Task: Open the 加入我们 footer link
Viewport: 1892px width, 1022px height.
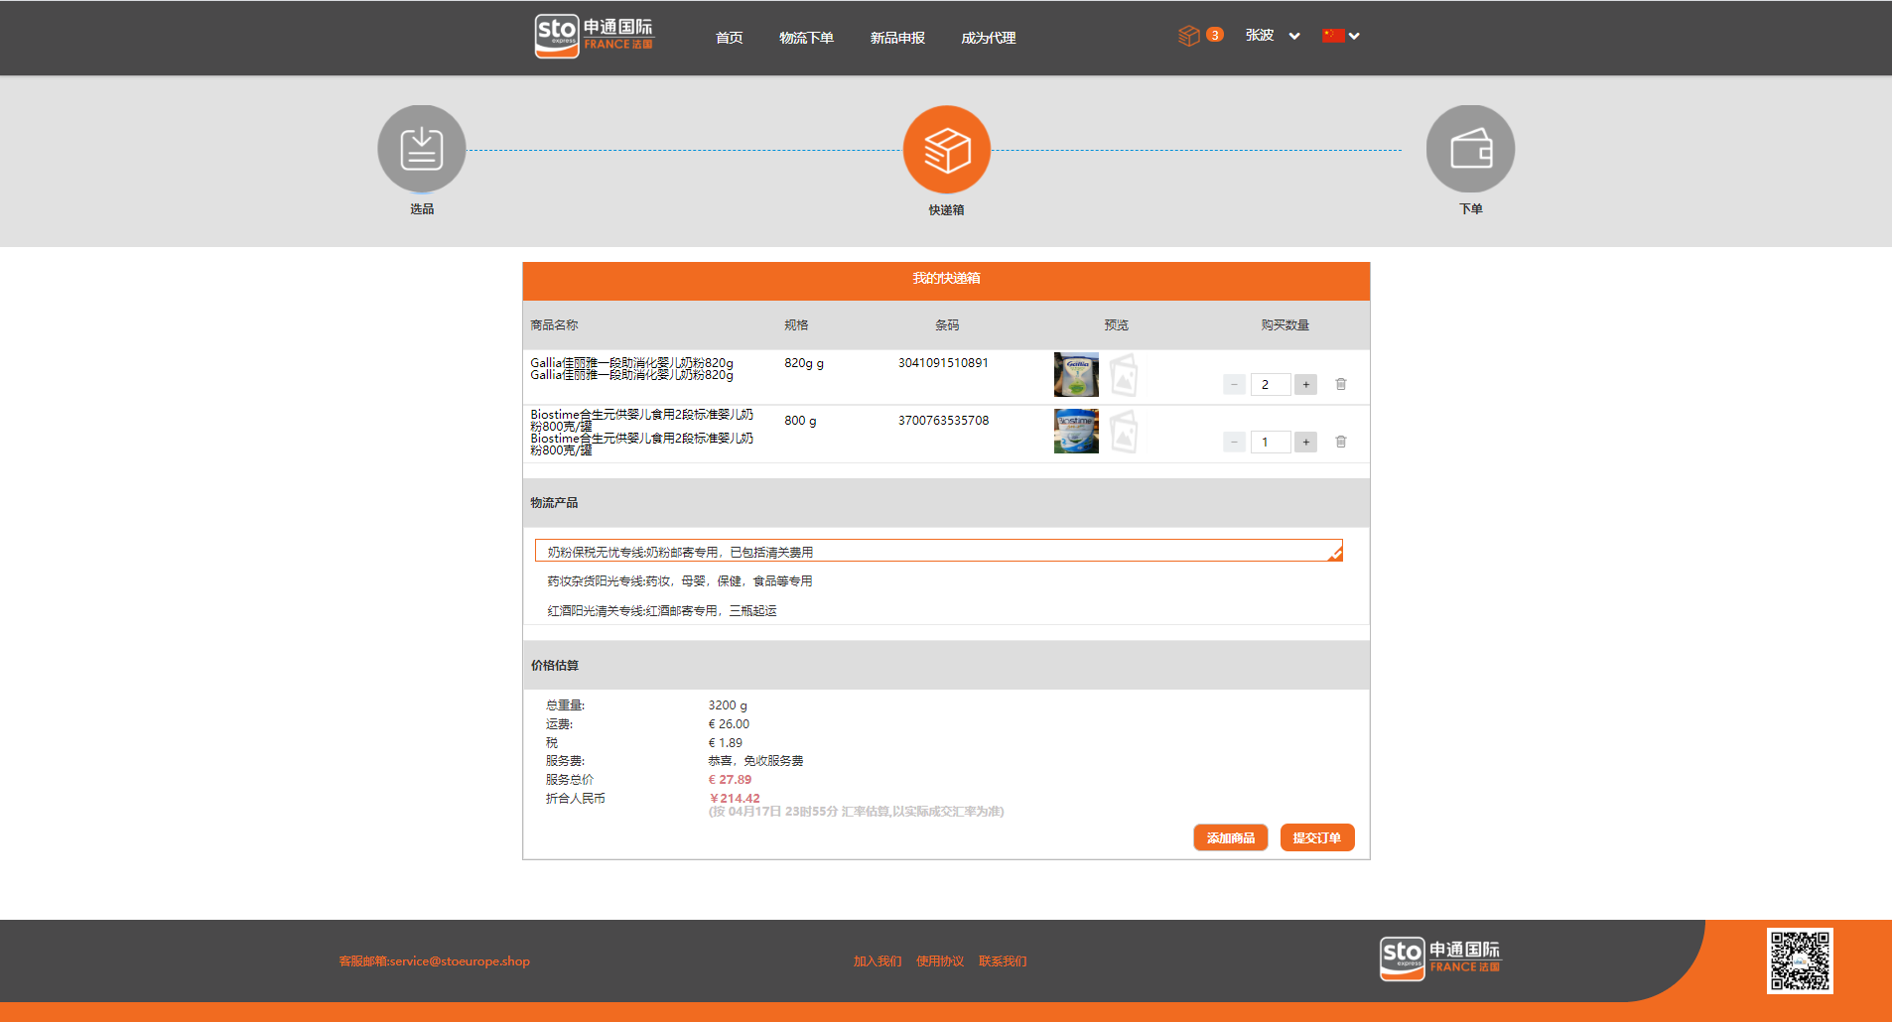Action: 878,961
